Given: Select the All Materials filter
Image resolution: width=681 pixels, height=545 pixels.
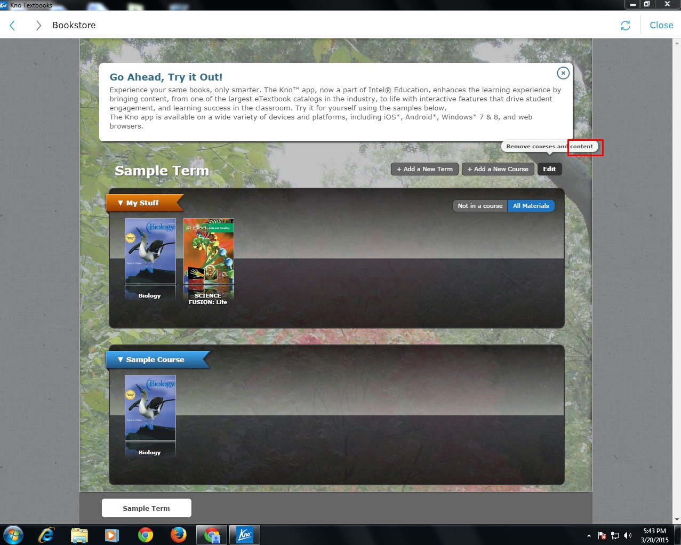Looking at the screenshot, I should [531, 206].
